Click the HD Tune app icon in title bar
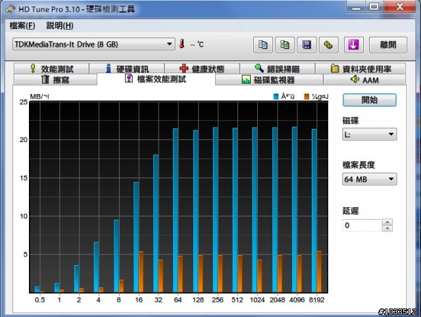 tap(11, 9)
